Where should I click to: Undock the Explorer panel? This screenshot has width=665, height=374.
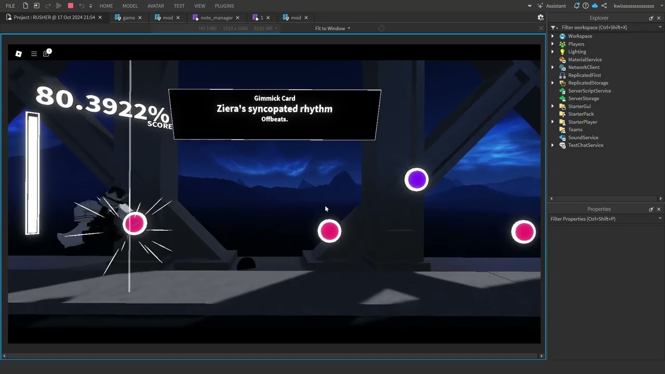(651, 18)
